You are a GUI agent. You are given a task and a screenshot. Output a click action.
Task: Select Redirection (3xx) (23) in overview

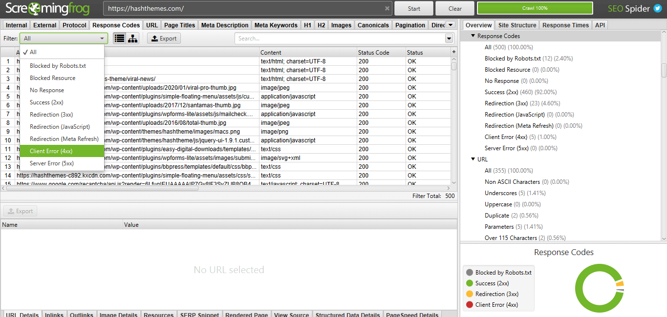[522, 103]
